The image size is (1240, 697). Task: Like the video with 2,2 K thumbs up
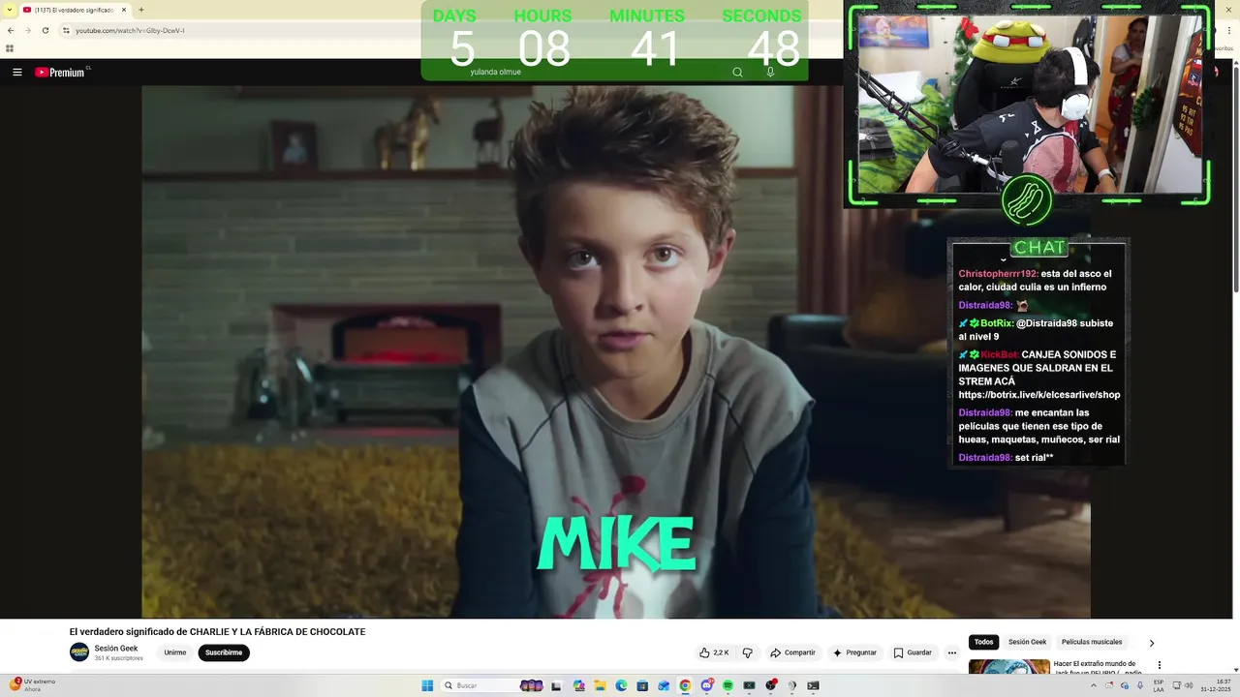coord(714,652)
